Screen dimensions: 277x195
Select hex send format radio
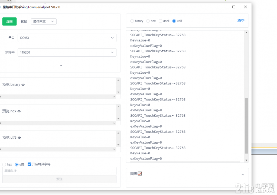[4, 164]
